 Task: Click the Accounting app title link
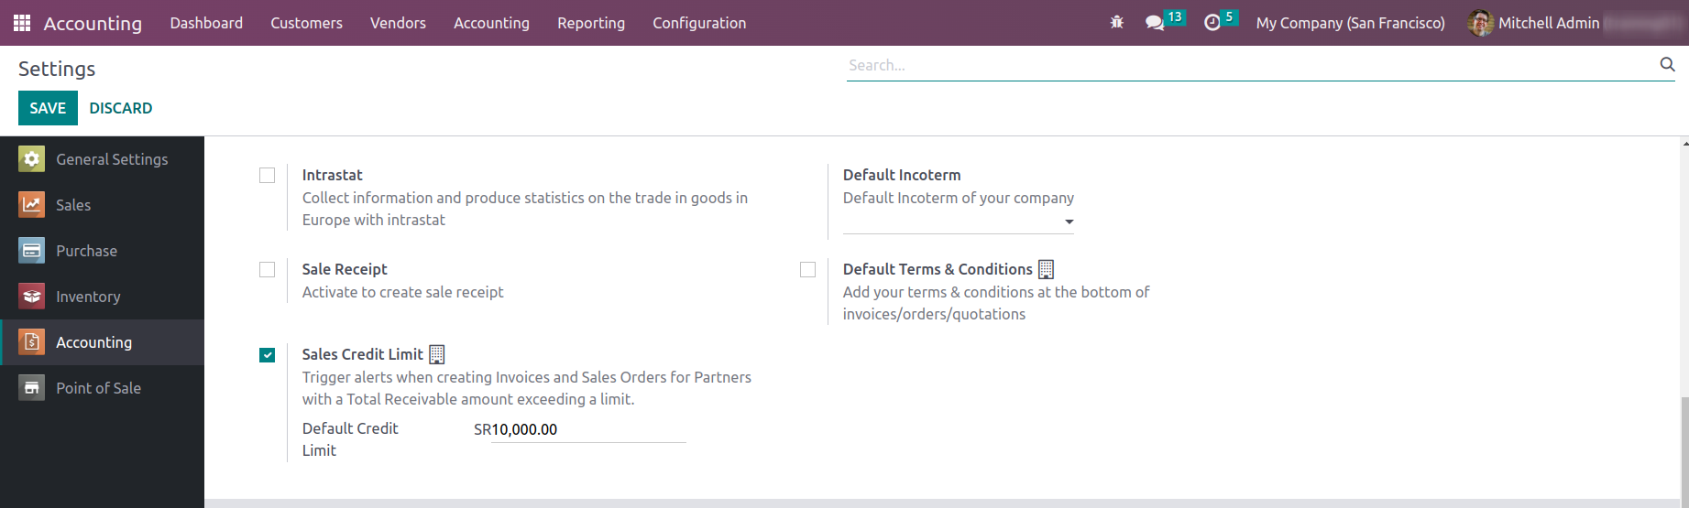click(x=93, y=23)
